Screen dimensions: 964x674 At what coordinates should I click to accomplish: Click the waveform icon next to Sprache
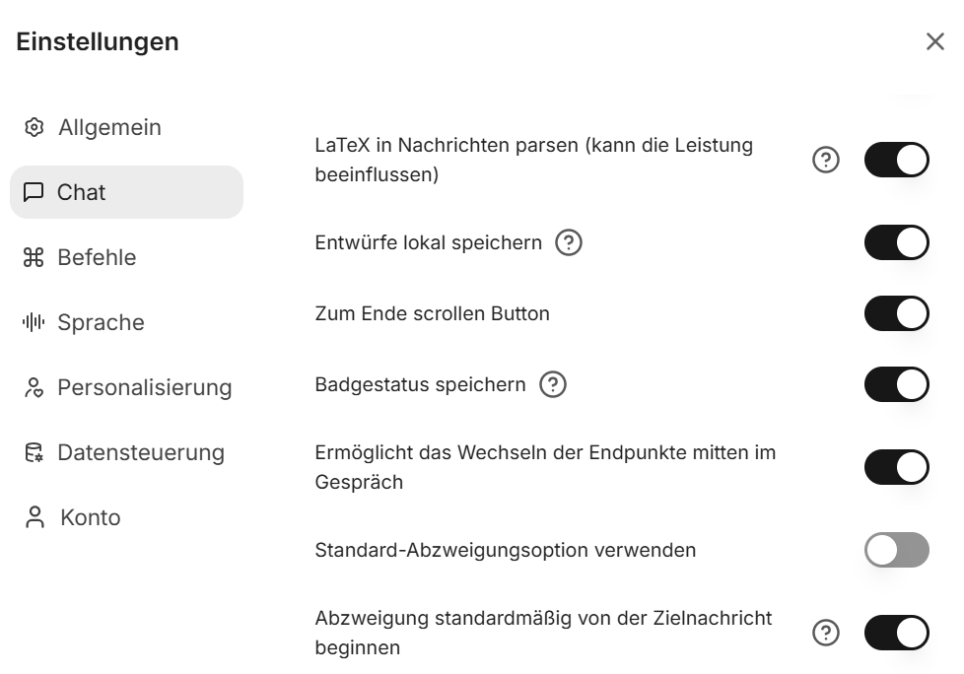pos(34,322)
